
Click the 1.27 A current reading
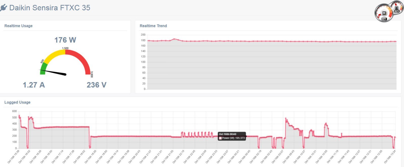click(34, 85)
